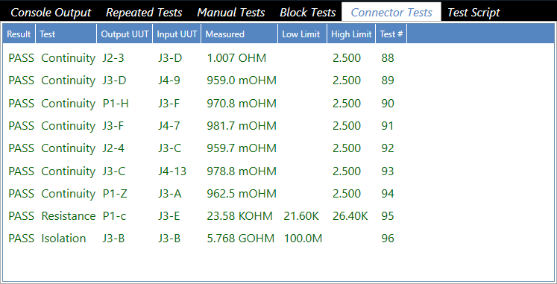Image resolution: width=557 pixels, height=284 pixels.
Task: Go to the Block Tests tab
Action: coord(308,13)
